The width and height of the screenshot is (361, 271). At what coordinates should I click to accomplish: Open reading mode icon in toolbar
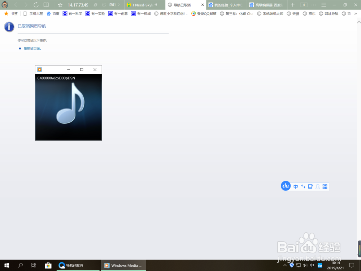pos(46,5)
